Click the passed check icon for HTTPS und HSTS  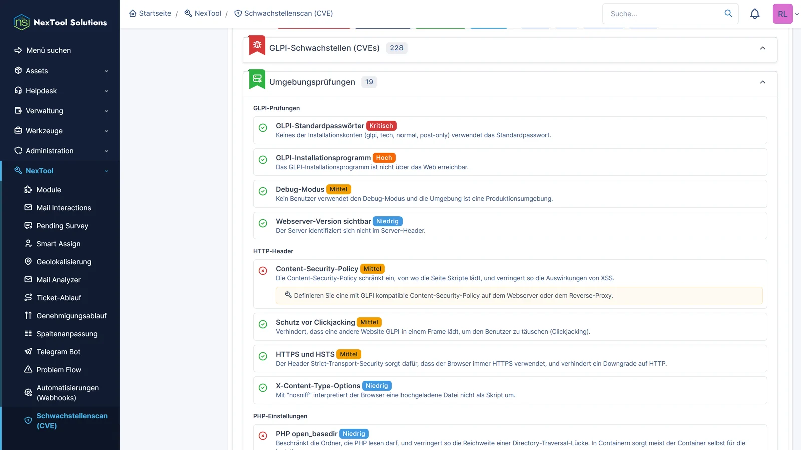coord(263,356)
